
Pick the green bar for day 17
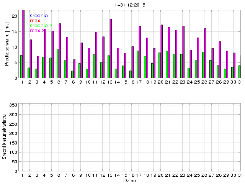click(x=138, y=64)
